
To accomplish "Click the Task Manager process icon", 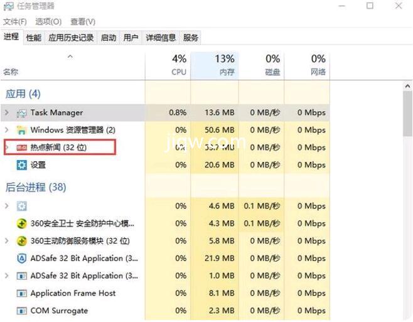I will [21, 113].
